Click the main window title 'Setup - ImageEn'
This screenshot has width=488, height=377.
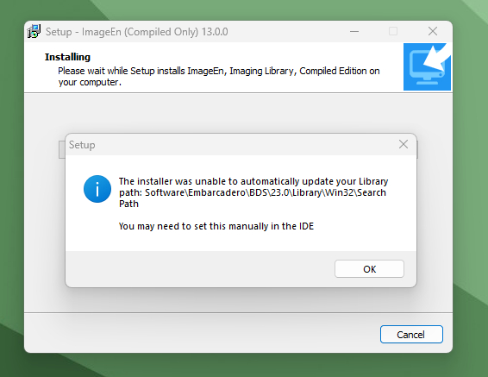point(136,32)
